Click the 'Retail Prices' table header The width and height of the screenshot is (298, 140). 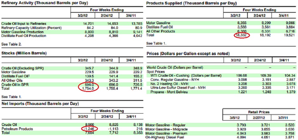click(x=260, y=112)
